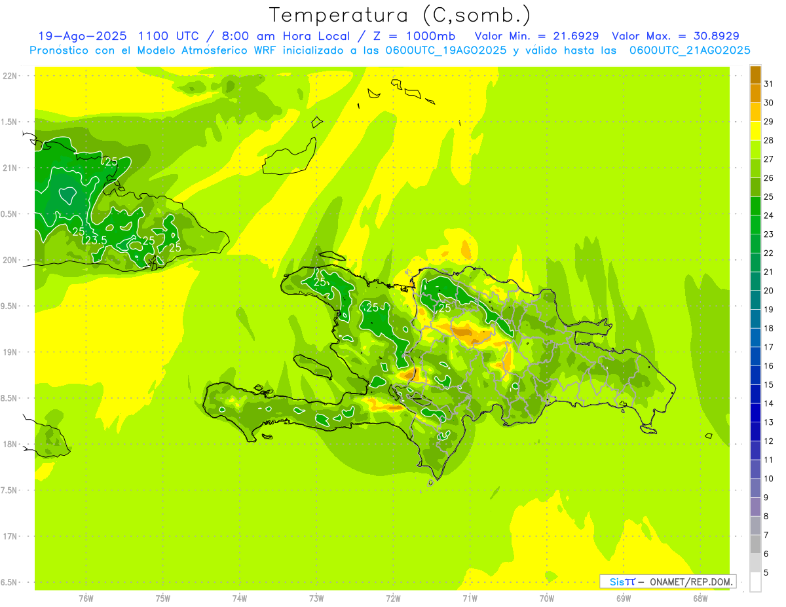Image resolution: width=786 pixels, height=607 pixels.
Task: Select the '14' value on the color scale
Action: tap(769, 403)
